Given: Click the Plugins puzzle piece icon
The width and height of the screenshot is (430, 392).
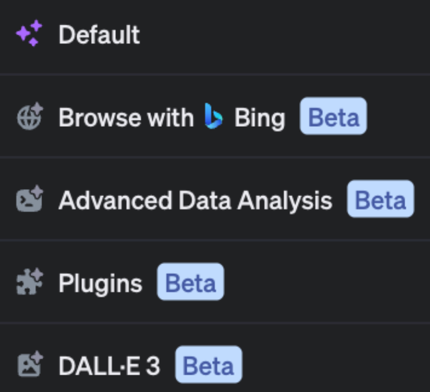Looking at the screenshot, I should (29, 282).
